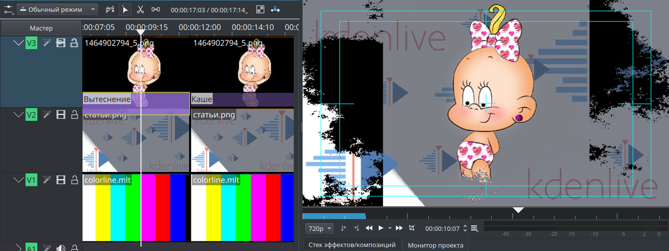Select the A1 track label
Screen dimensions: 669x251
click(32, 248)
